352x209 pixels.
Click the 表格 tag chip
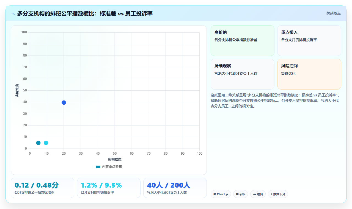click(x=241, y=194)
